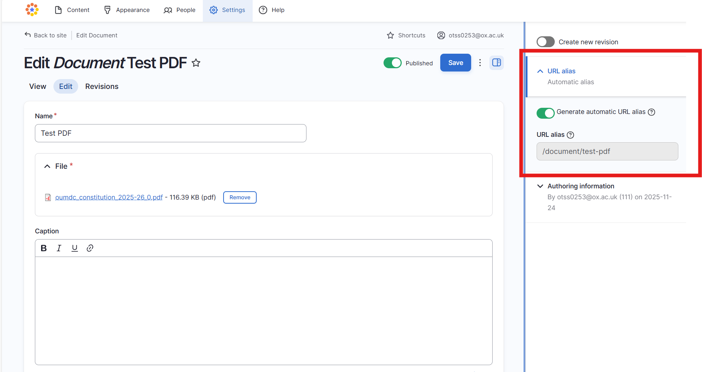Star the Test PDF title as favorite
The width and height of the screenshot is (702, 372).
pyautogui.click(x=196, y=63)
